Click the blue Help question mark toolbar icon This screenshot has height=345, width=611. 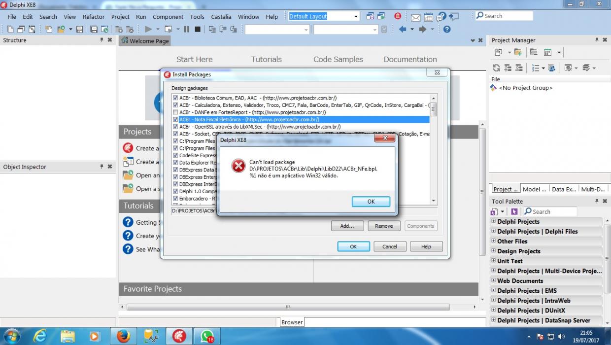(447, 30)
